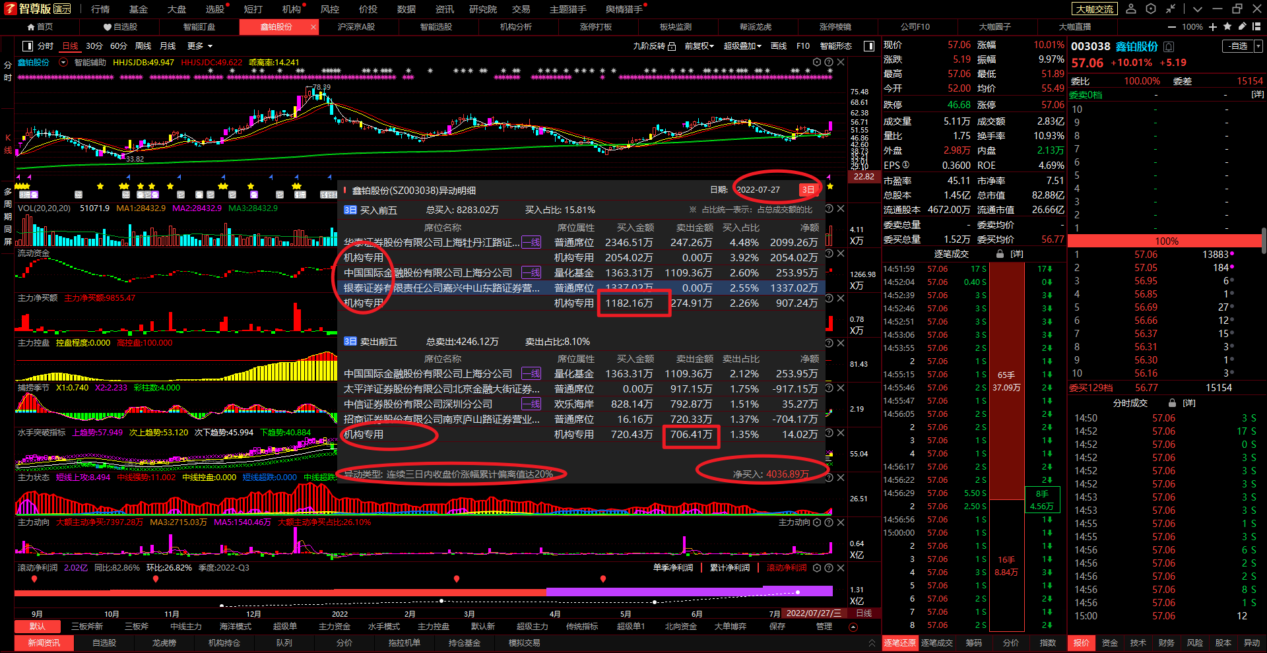This screenshot has height=653, width=1267.
Task: Click the red 100% order ratio bar
Action: tap(1167, 241)
